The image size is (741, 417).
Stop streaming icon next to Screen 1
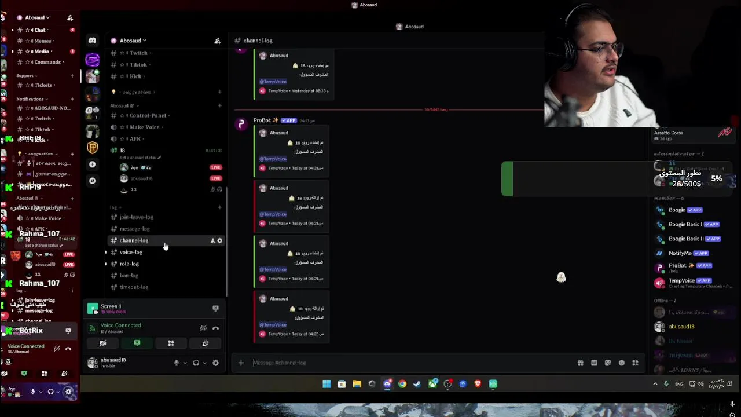tap(215, 308)
